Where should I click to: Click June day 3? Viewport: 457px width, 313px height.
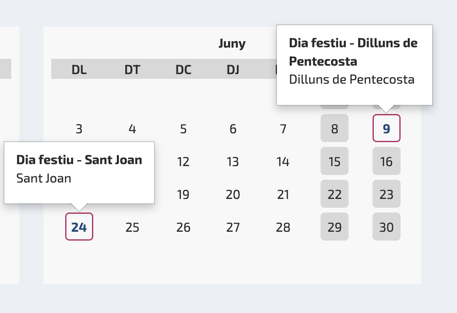[79, 129]
